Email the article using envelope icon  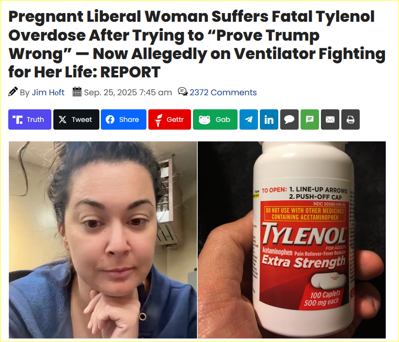pyautogui.click(x=330, y=119)
